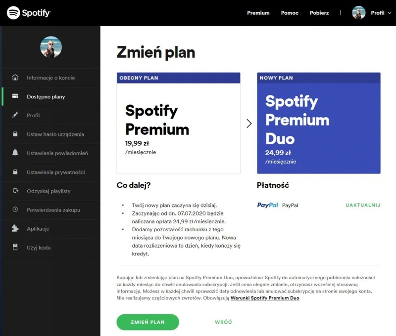Click the WRÓĆ link
Screen dimensions: 396x336
(x=223, y=322)
